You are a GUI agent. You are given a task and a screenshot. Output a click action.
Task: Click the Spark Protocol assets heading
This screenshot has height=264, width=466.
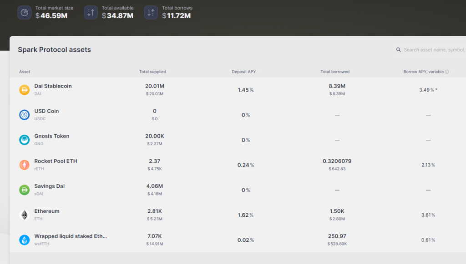[55, 49]
